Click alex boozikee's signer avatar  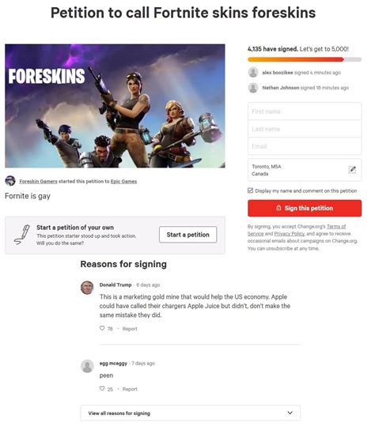(x=253, y=72)
